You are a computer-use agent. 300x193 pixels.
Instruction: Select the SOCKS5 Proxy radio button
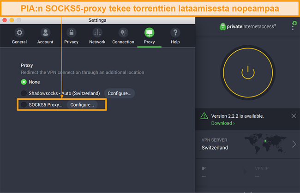pos(24,105)
